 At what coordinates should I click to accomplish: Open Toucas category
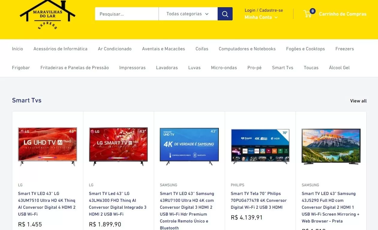point(311,68)
